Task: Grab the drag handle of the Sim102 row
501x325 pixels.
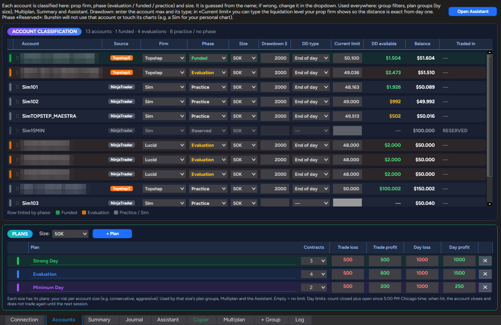Action: tap(17, 102)
